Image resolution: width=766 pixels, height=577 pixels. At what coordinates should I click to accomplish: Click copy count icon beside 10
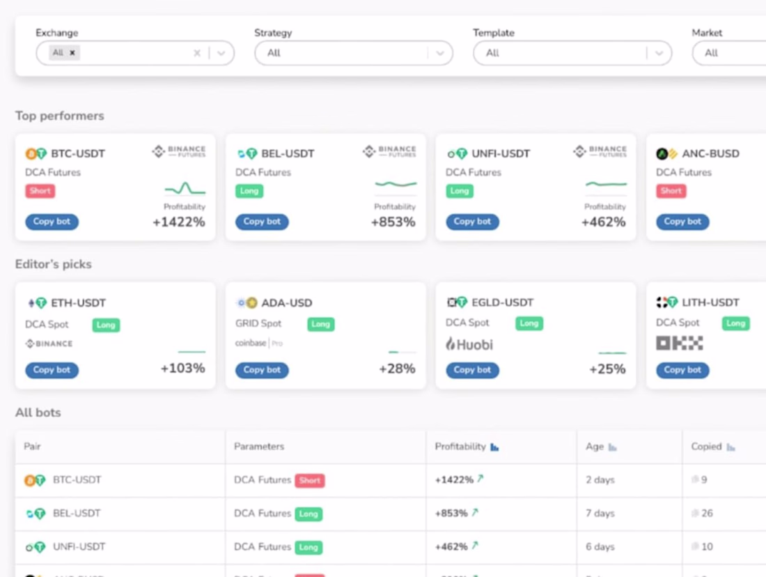pyautogui.click(x=695, y=546)
